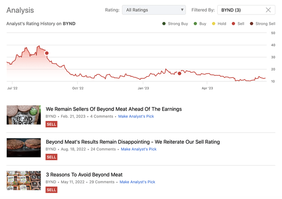Click Make Analyst's Pick for Feb. 21 article

click(x=136, y=117)
